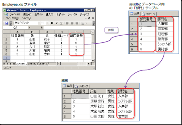Click 山田 花子 cell in bottom result grid
182x125 pixels.
tap(98, 96)
